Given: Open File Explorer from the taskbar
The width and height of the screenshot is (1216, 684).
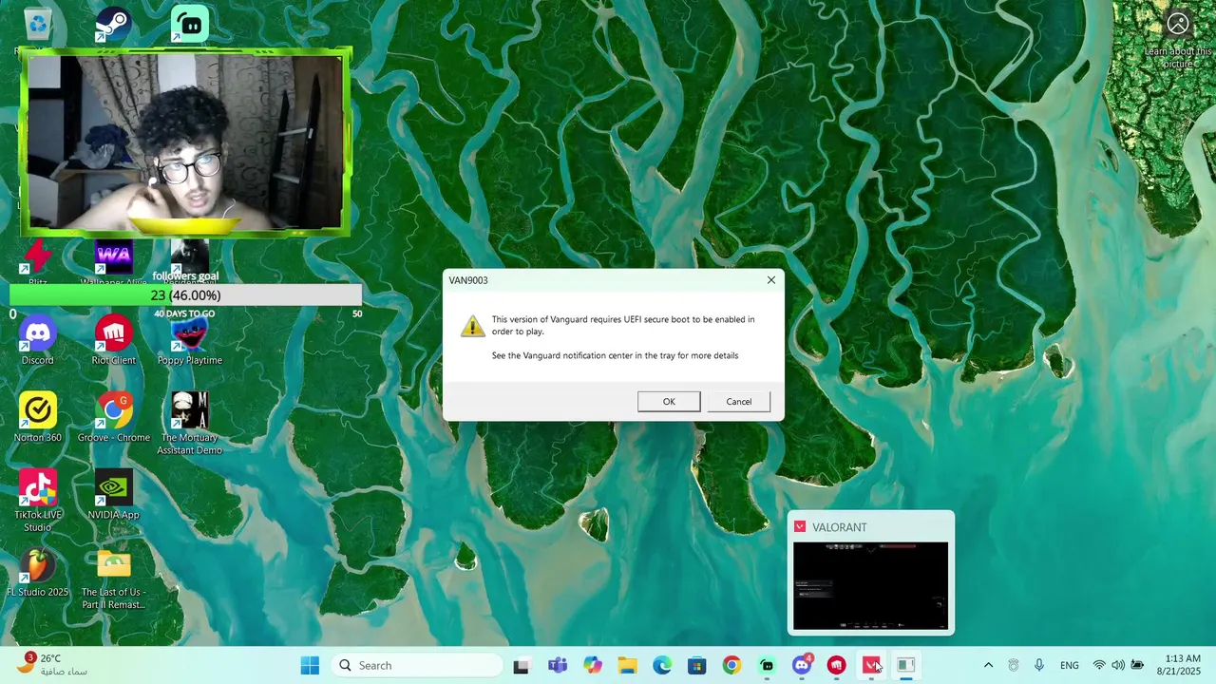Looking at the screenshot, I should (x=627, y=665).
